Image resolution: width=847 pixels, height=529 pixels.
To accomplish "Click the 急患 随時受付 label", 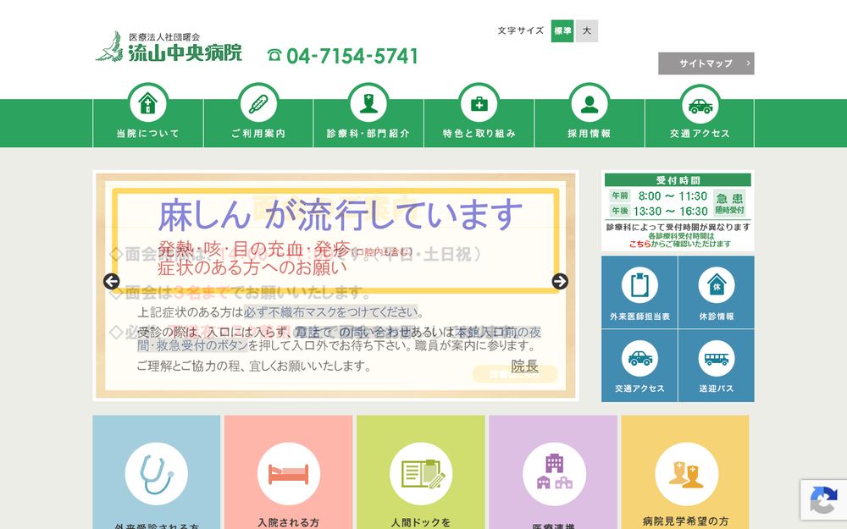I will [x=729, y=203].
